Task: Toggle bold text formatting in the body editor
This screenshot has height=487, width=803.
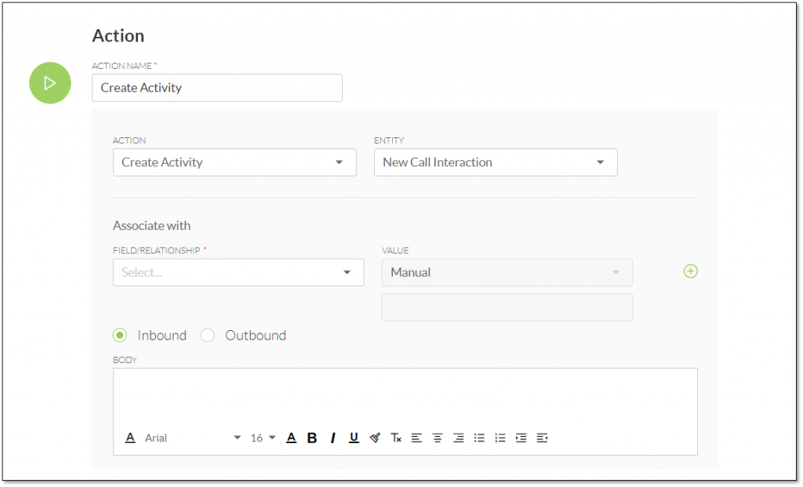Action: (312, 438)
